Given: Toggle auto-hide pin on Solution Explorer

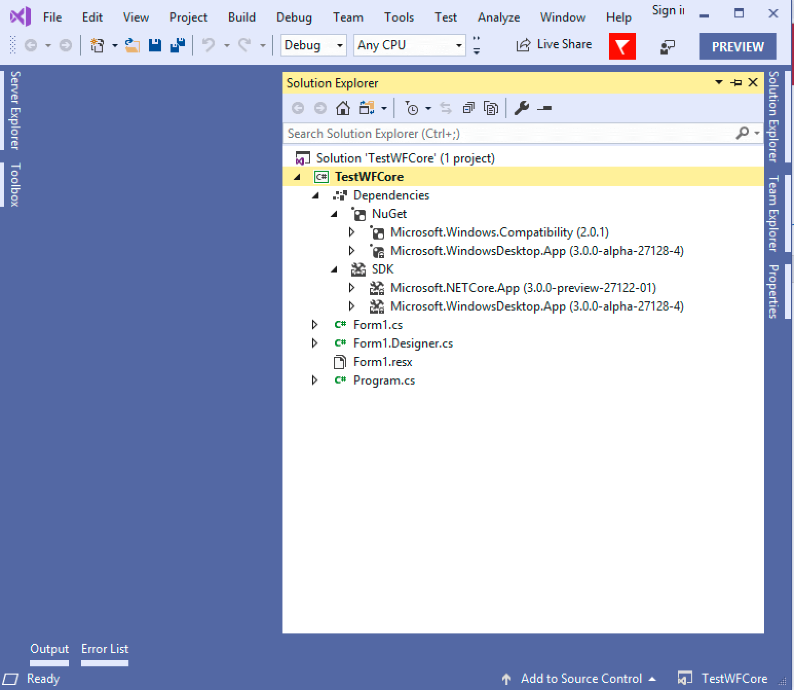Looking at the screenshot, I should click(x=736, y=83).
